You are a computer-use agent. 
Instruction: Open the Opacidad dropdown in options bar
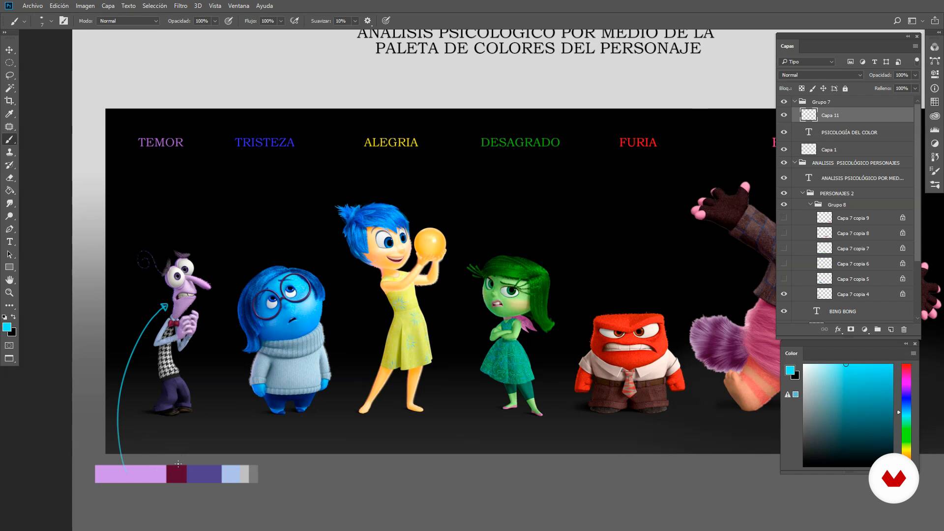(215, 21)
